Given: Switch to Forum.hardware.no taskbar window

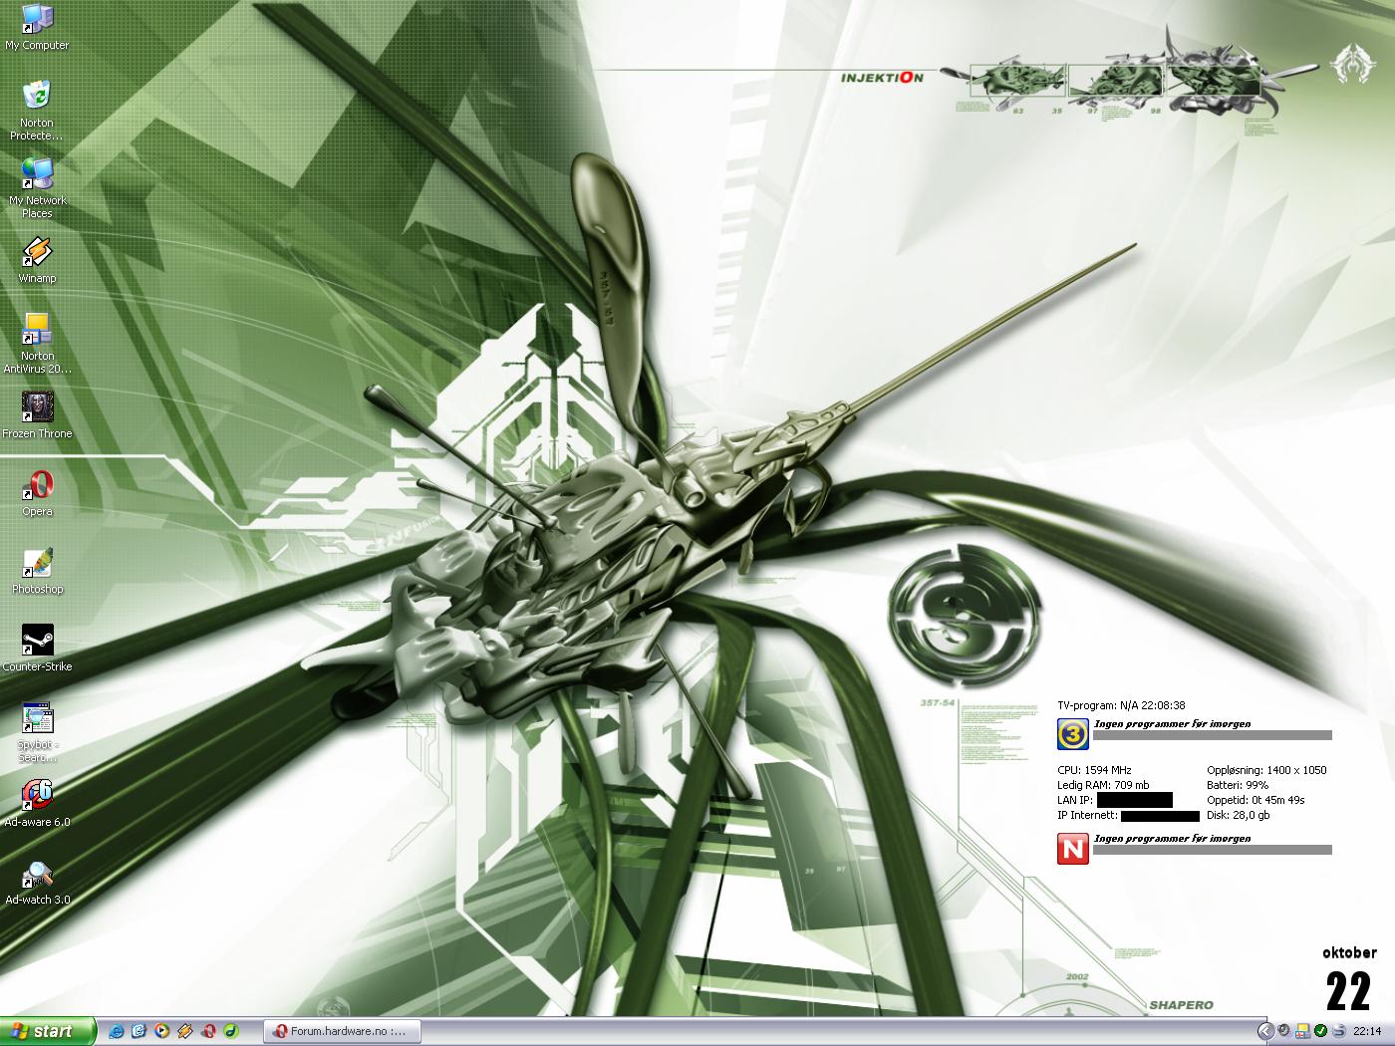Looking at the screenshot, I should (x=343, y=1031).
